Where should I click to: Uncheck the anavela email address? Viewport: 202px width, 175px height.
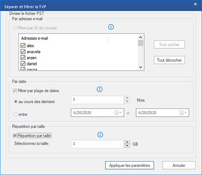[x=23, y=51]
